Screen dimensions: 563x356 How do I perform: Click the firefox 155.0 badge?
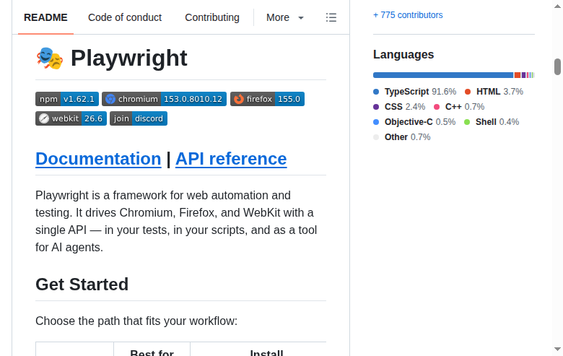tap(267, 99)
